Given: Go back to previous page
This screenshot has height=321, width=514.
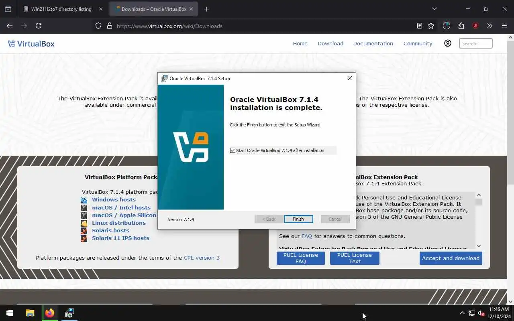Looking at the screenshot, I should [10, 26].
